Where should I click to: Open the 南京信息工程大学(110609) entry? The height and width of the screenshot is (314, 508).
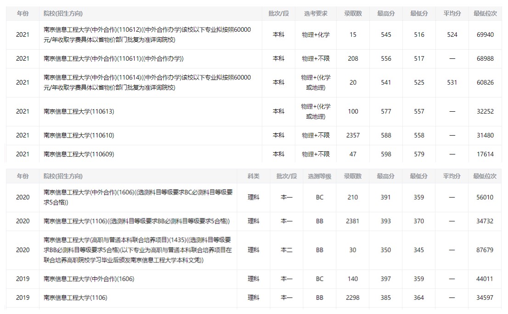[x=79, y=154]
